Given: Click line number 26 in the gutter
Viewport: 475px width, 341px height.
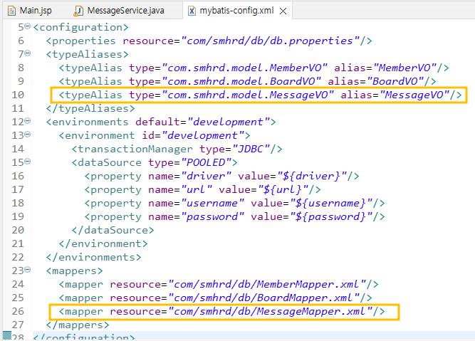Looking at the screenshot, I should 18,311.
